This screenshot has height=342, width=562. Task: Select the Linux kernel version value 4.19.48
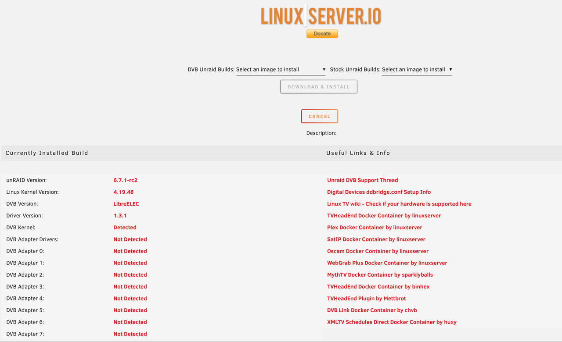point(123,192)
